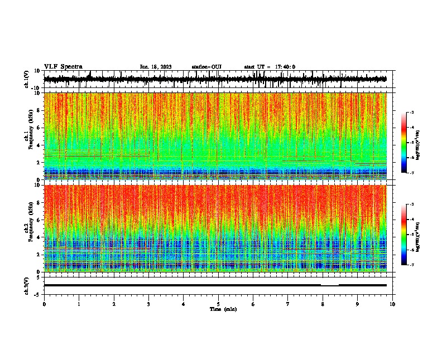Click the "ch.3(V)" axis label
This screenshot has height=341, width=442.
27,286
